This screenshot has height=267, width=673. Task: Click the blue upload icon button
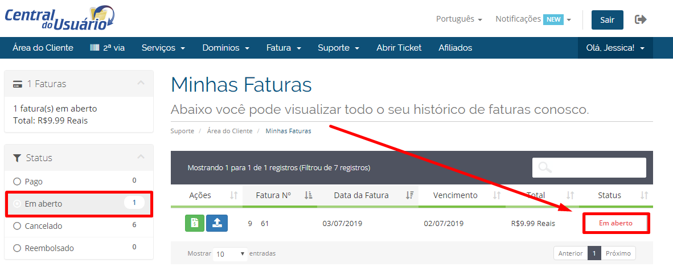tap(216, 223)
